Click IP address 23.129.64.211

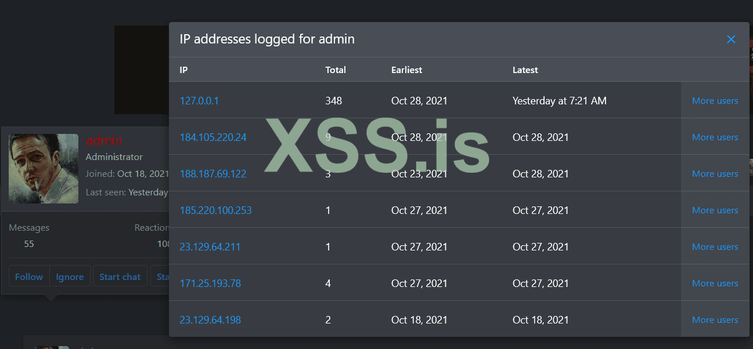point(210,247)
